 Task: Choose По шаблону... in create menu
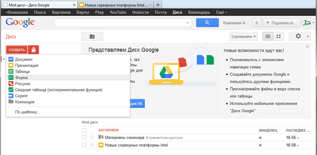pos(28,112)
